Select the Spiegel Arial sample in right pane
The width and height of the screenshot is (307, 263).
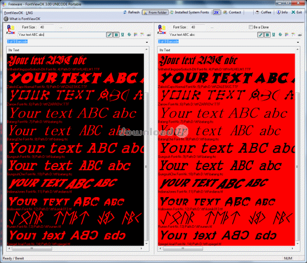click(218, 235)
